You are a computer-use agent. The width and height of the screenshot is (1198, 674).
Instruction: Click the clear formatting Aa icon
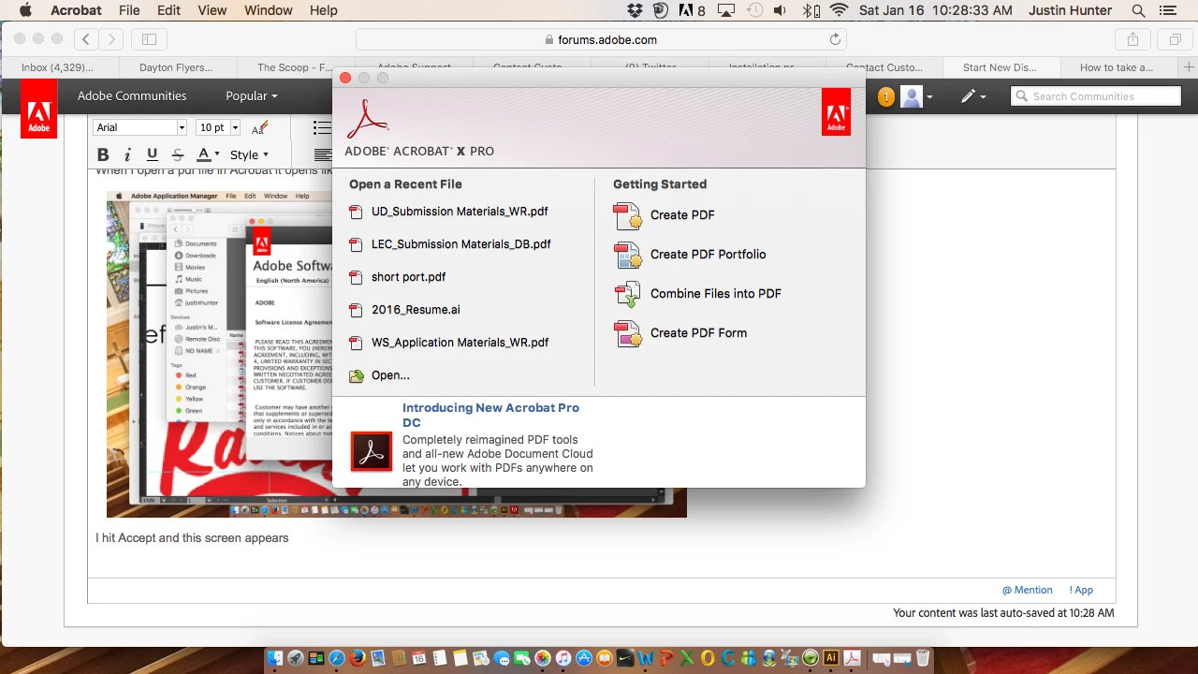pyautogui.click(x=260, y=127)
